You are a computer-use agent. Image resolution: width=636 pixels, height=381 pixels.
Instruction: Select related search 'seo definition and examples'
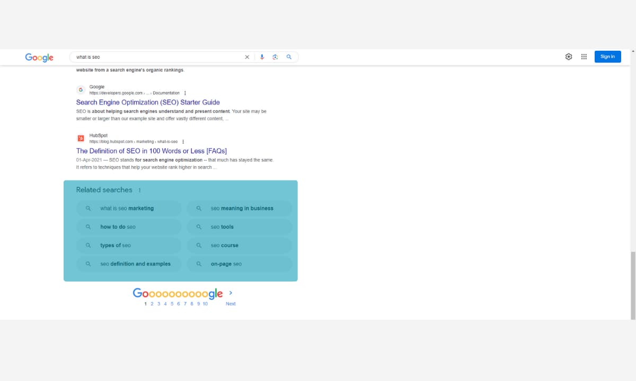pos(128,264)
